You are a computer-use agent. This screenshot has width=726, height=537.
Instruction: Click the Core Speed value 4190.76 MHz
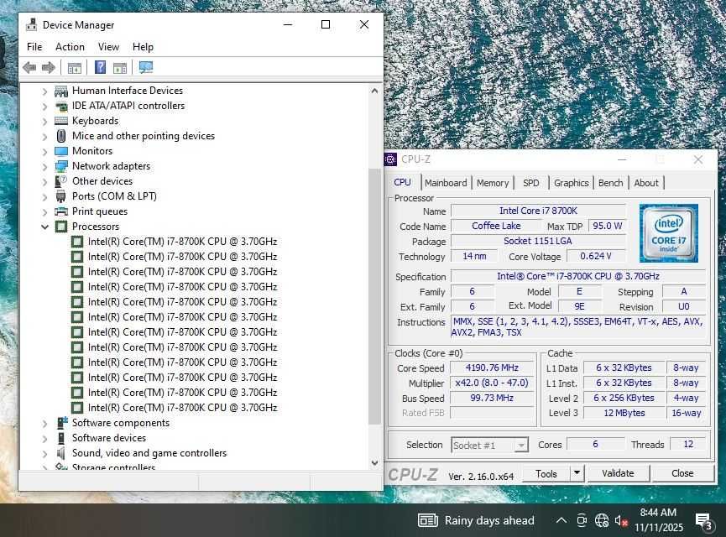492,368
